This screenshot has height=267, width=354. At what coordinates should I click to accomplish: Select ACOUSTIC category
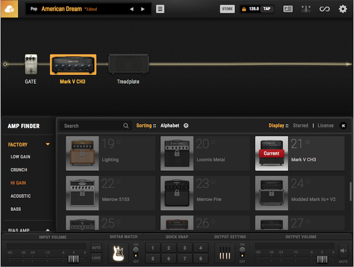coord(20,196)
